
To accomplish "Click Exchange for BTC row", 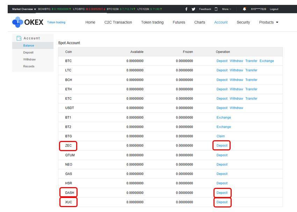I will 267,61.
